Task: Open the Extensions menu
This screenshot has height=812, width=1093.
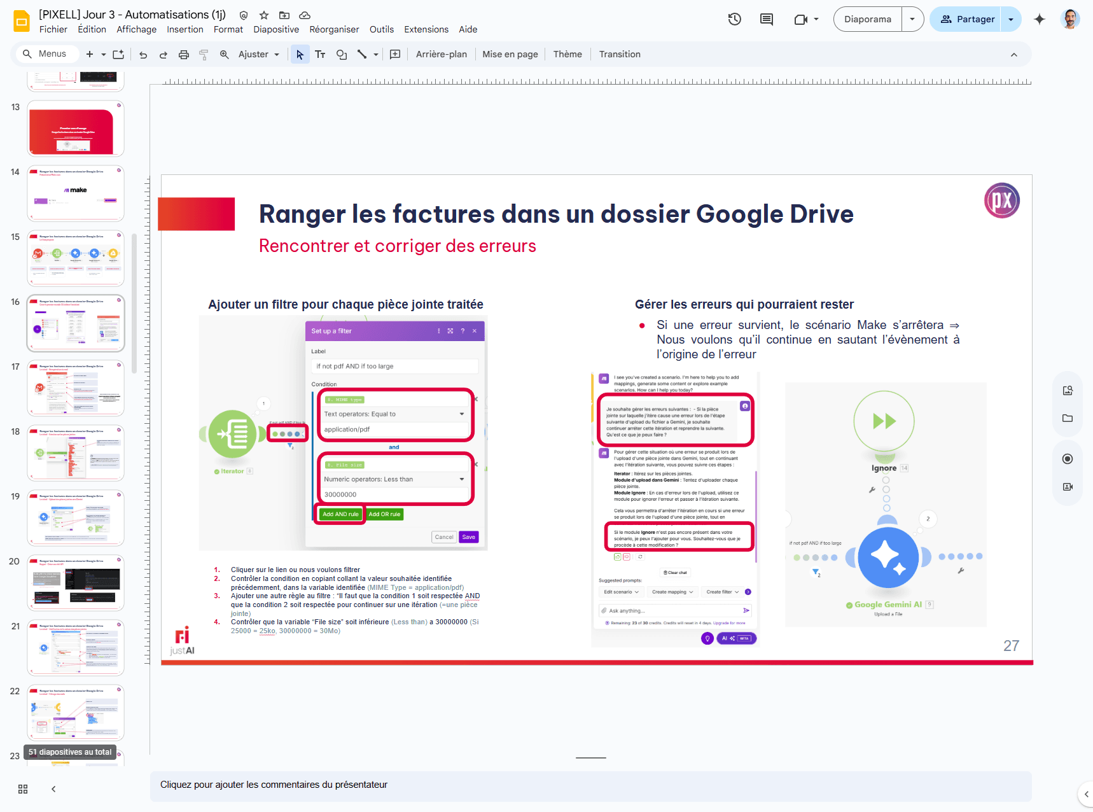Action: pyautogui.click(x=426, y=29)
